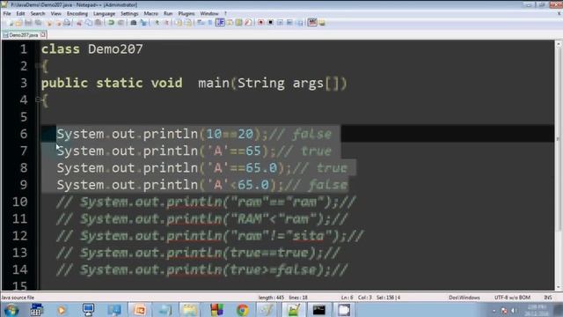Screen dimensions: 563x317
Task: Open the Windows Start button
Action: click(x=11, y=310)
